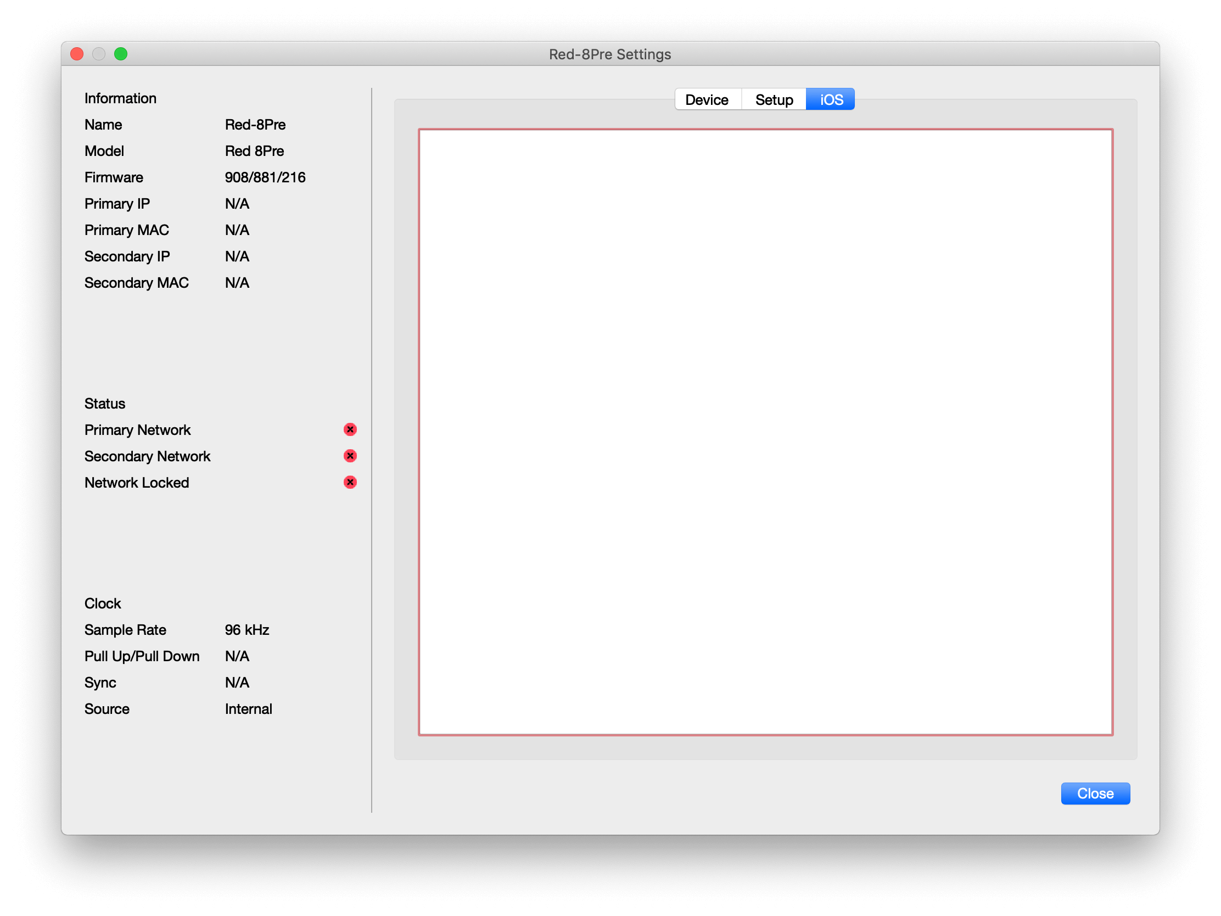Image resolution: width=1221 pixels, height=916 pixels.
Task: Open the Setup tab
Action: (x=774, y=99)
